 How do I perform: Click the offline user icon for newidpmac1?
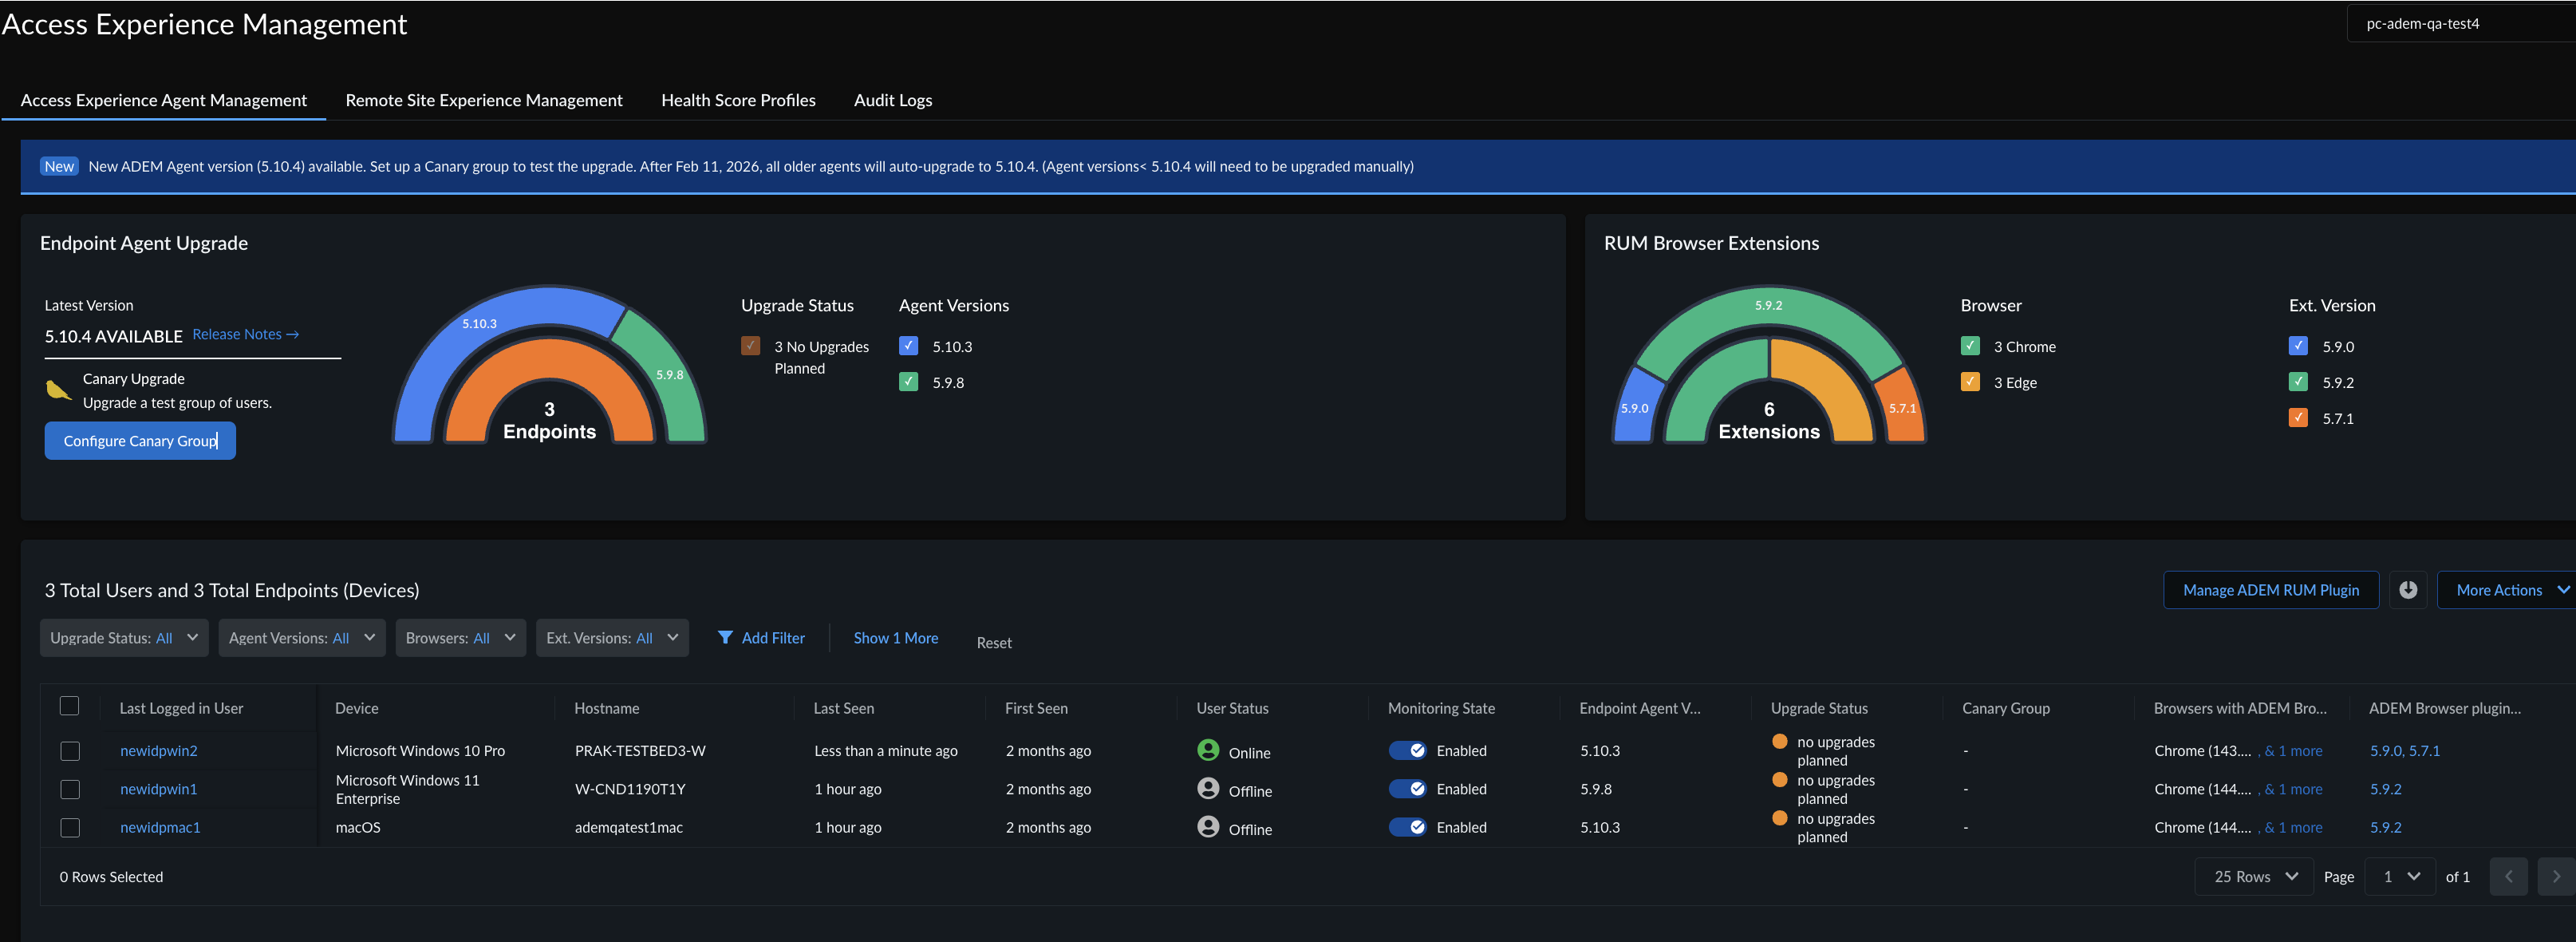tap(1208, 827)
